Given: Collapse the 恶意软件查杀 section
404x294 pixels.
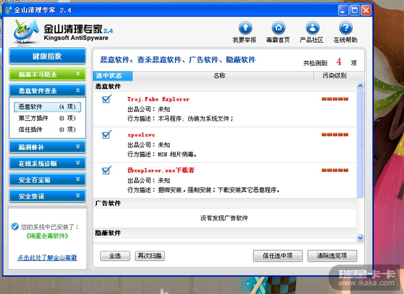Looking at the screenshot, I should 47,91.
